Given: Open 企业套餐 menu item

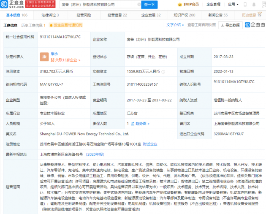Looking at the screenshot, I should point(213,4).
